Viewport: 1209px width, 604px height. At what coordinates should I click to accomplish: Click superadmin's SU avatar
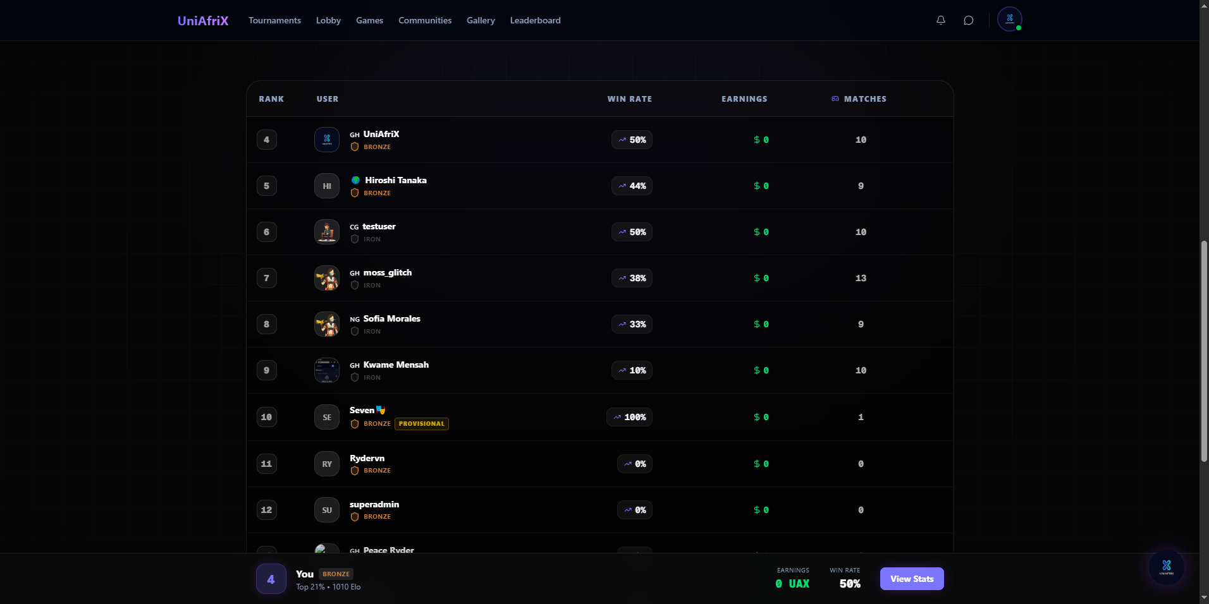click(x=327, y=510)
